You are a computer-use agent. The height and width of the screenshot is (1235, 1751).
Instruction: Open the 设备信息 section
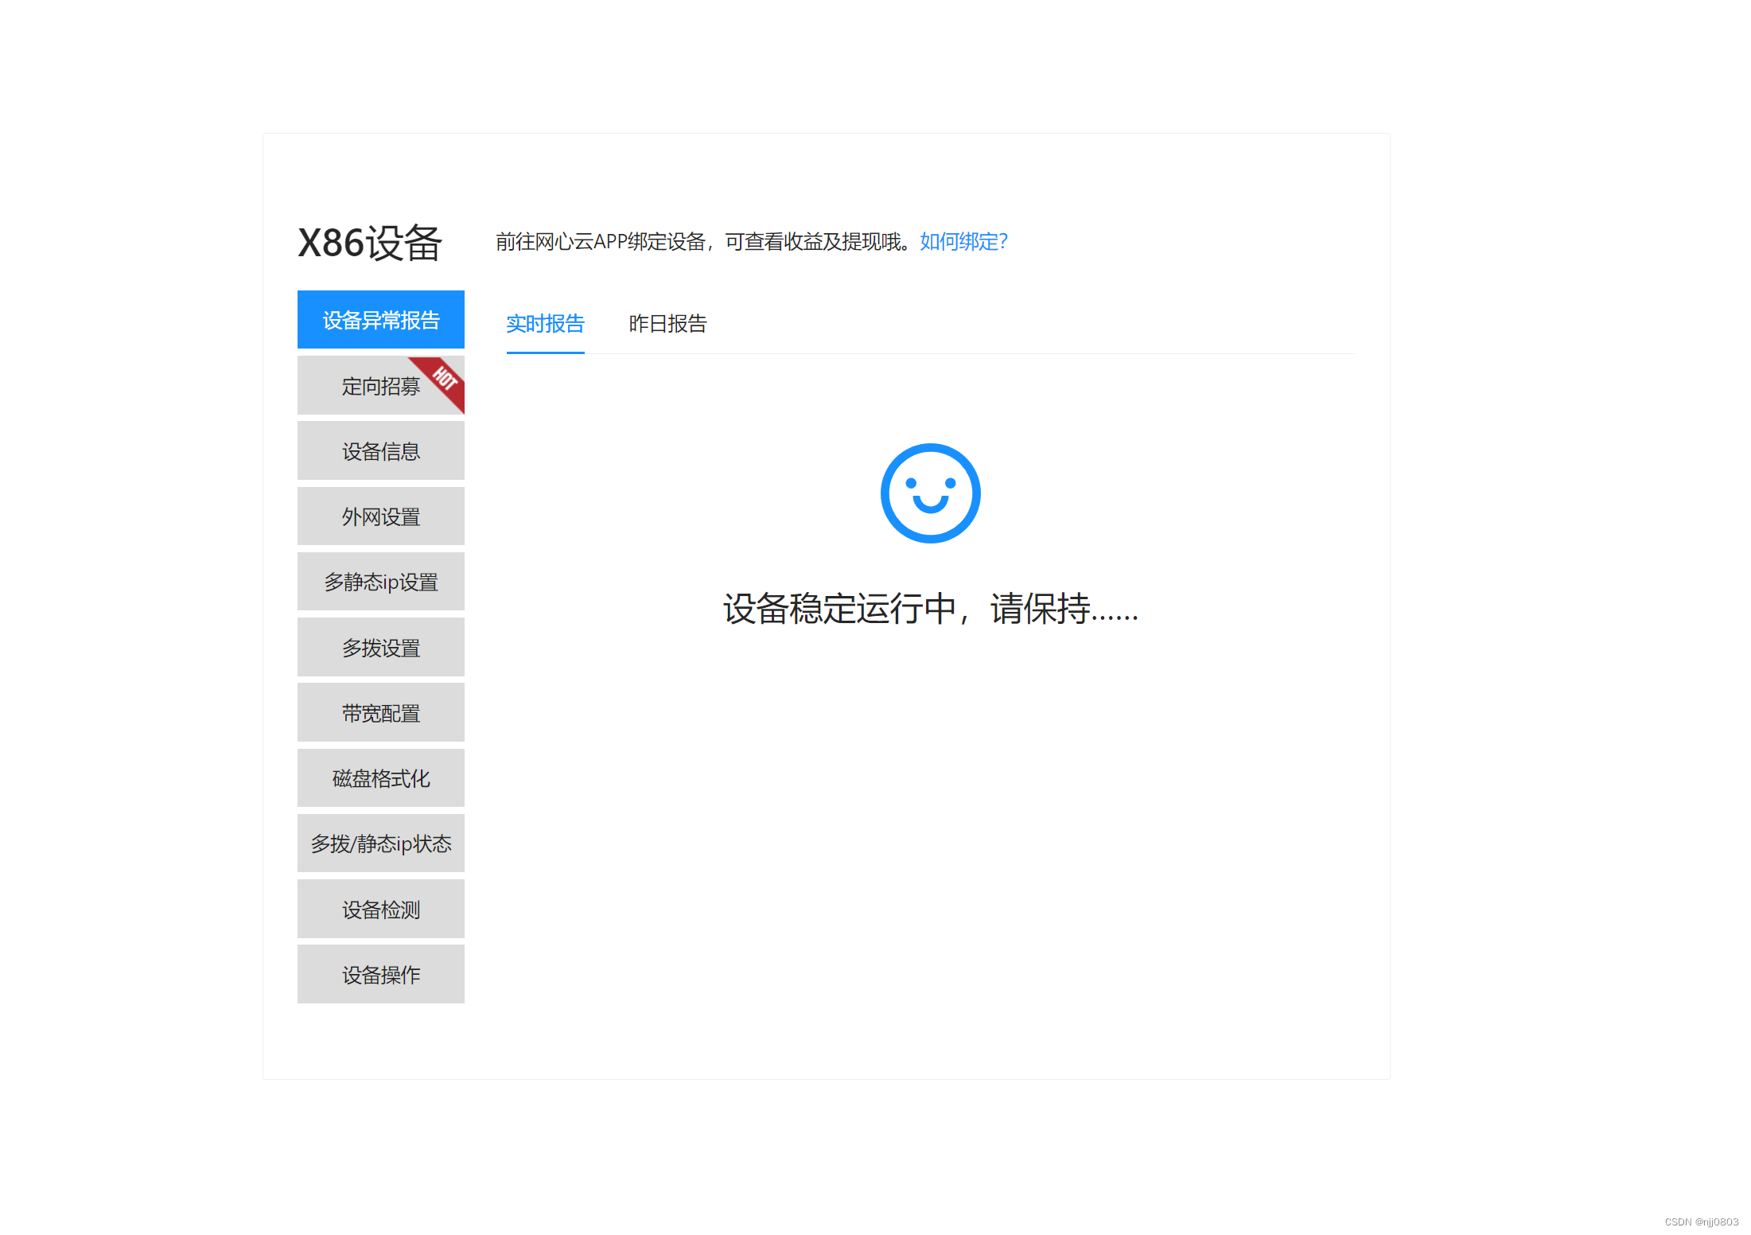(x=380, y=452)
